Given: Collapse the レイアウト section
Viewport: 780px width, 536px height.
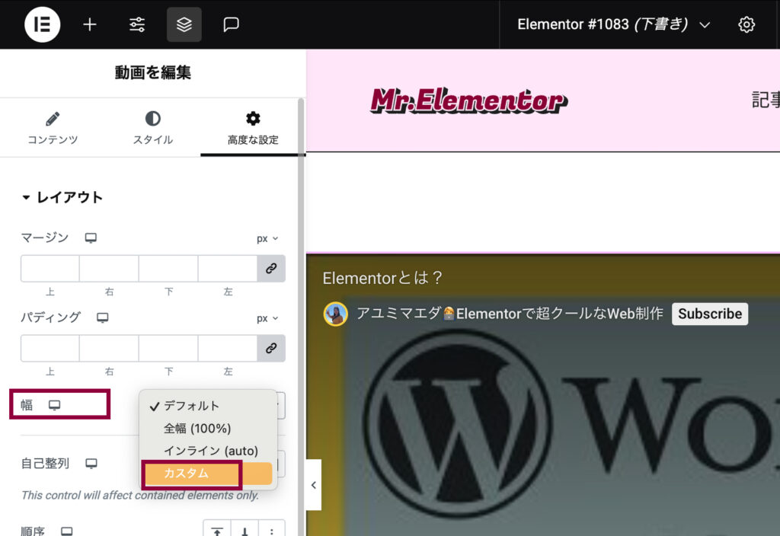Looking at the screenshot, I should pos(62,197).
